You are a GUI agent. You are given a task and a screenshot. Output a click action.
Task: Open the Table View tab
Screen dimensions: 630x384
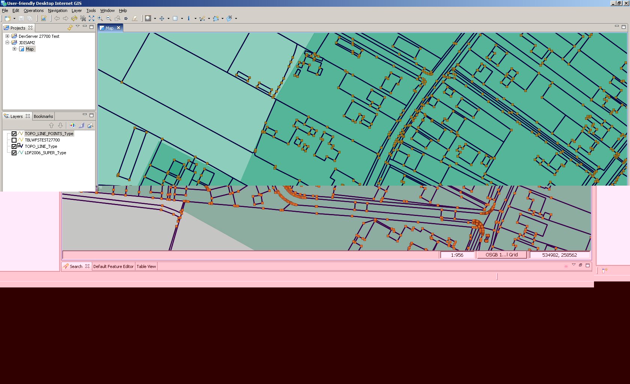click(x=146, y=266)
